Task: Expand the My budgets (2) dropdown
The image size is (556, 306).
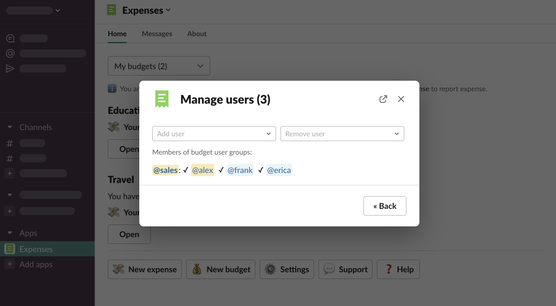Action: coord(159,66)
